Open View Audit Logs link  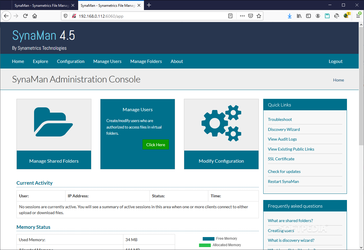pyautogui.click(x=282, y=139)
